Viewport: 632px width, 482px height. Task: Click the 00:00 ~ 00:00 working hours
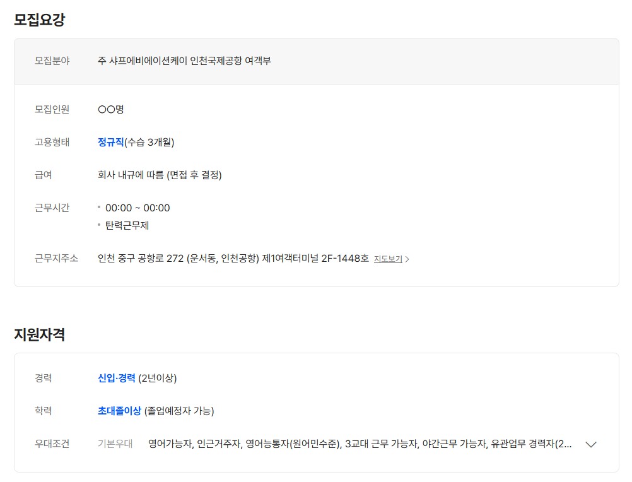click(x=138, y=208)
